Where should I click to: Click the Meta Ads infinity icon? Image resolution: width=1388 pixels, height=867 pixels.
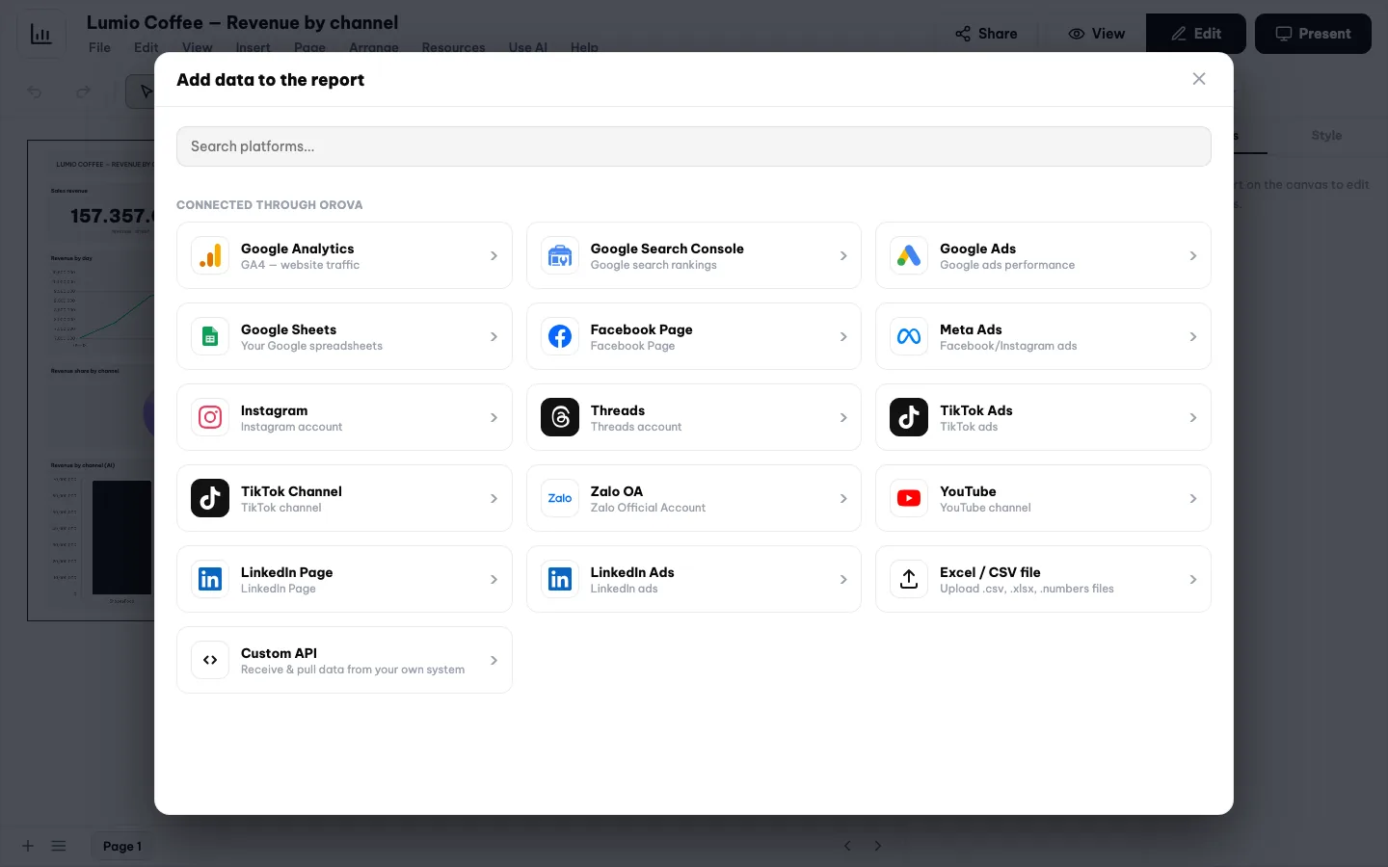(x=909, y=336)
